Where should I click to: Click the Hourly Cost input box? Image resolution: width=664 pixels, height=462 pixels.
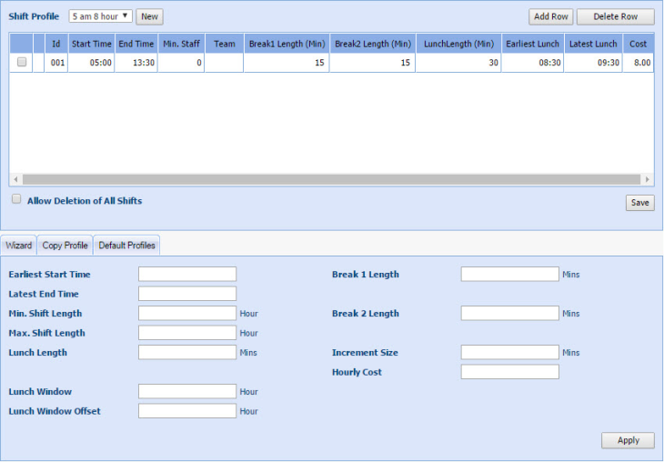pos(509,372)
